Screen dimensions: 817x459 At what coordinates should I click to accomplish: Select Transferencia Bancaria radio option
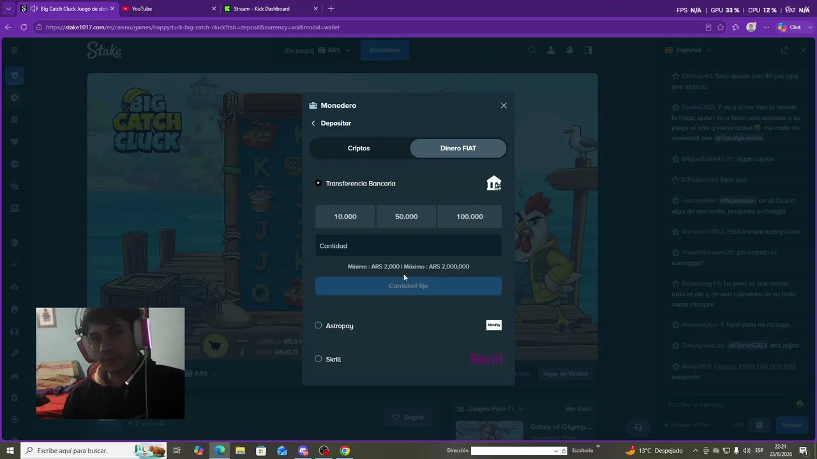319,183
